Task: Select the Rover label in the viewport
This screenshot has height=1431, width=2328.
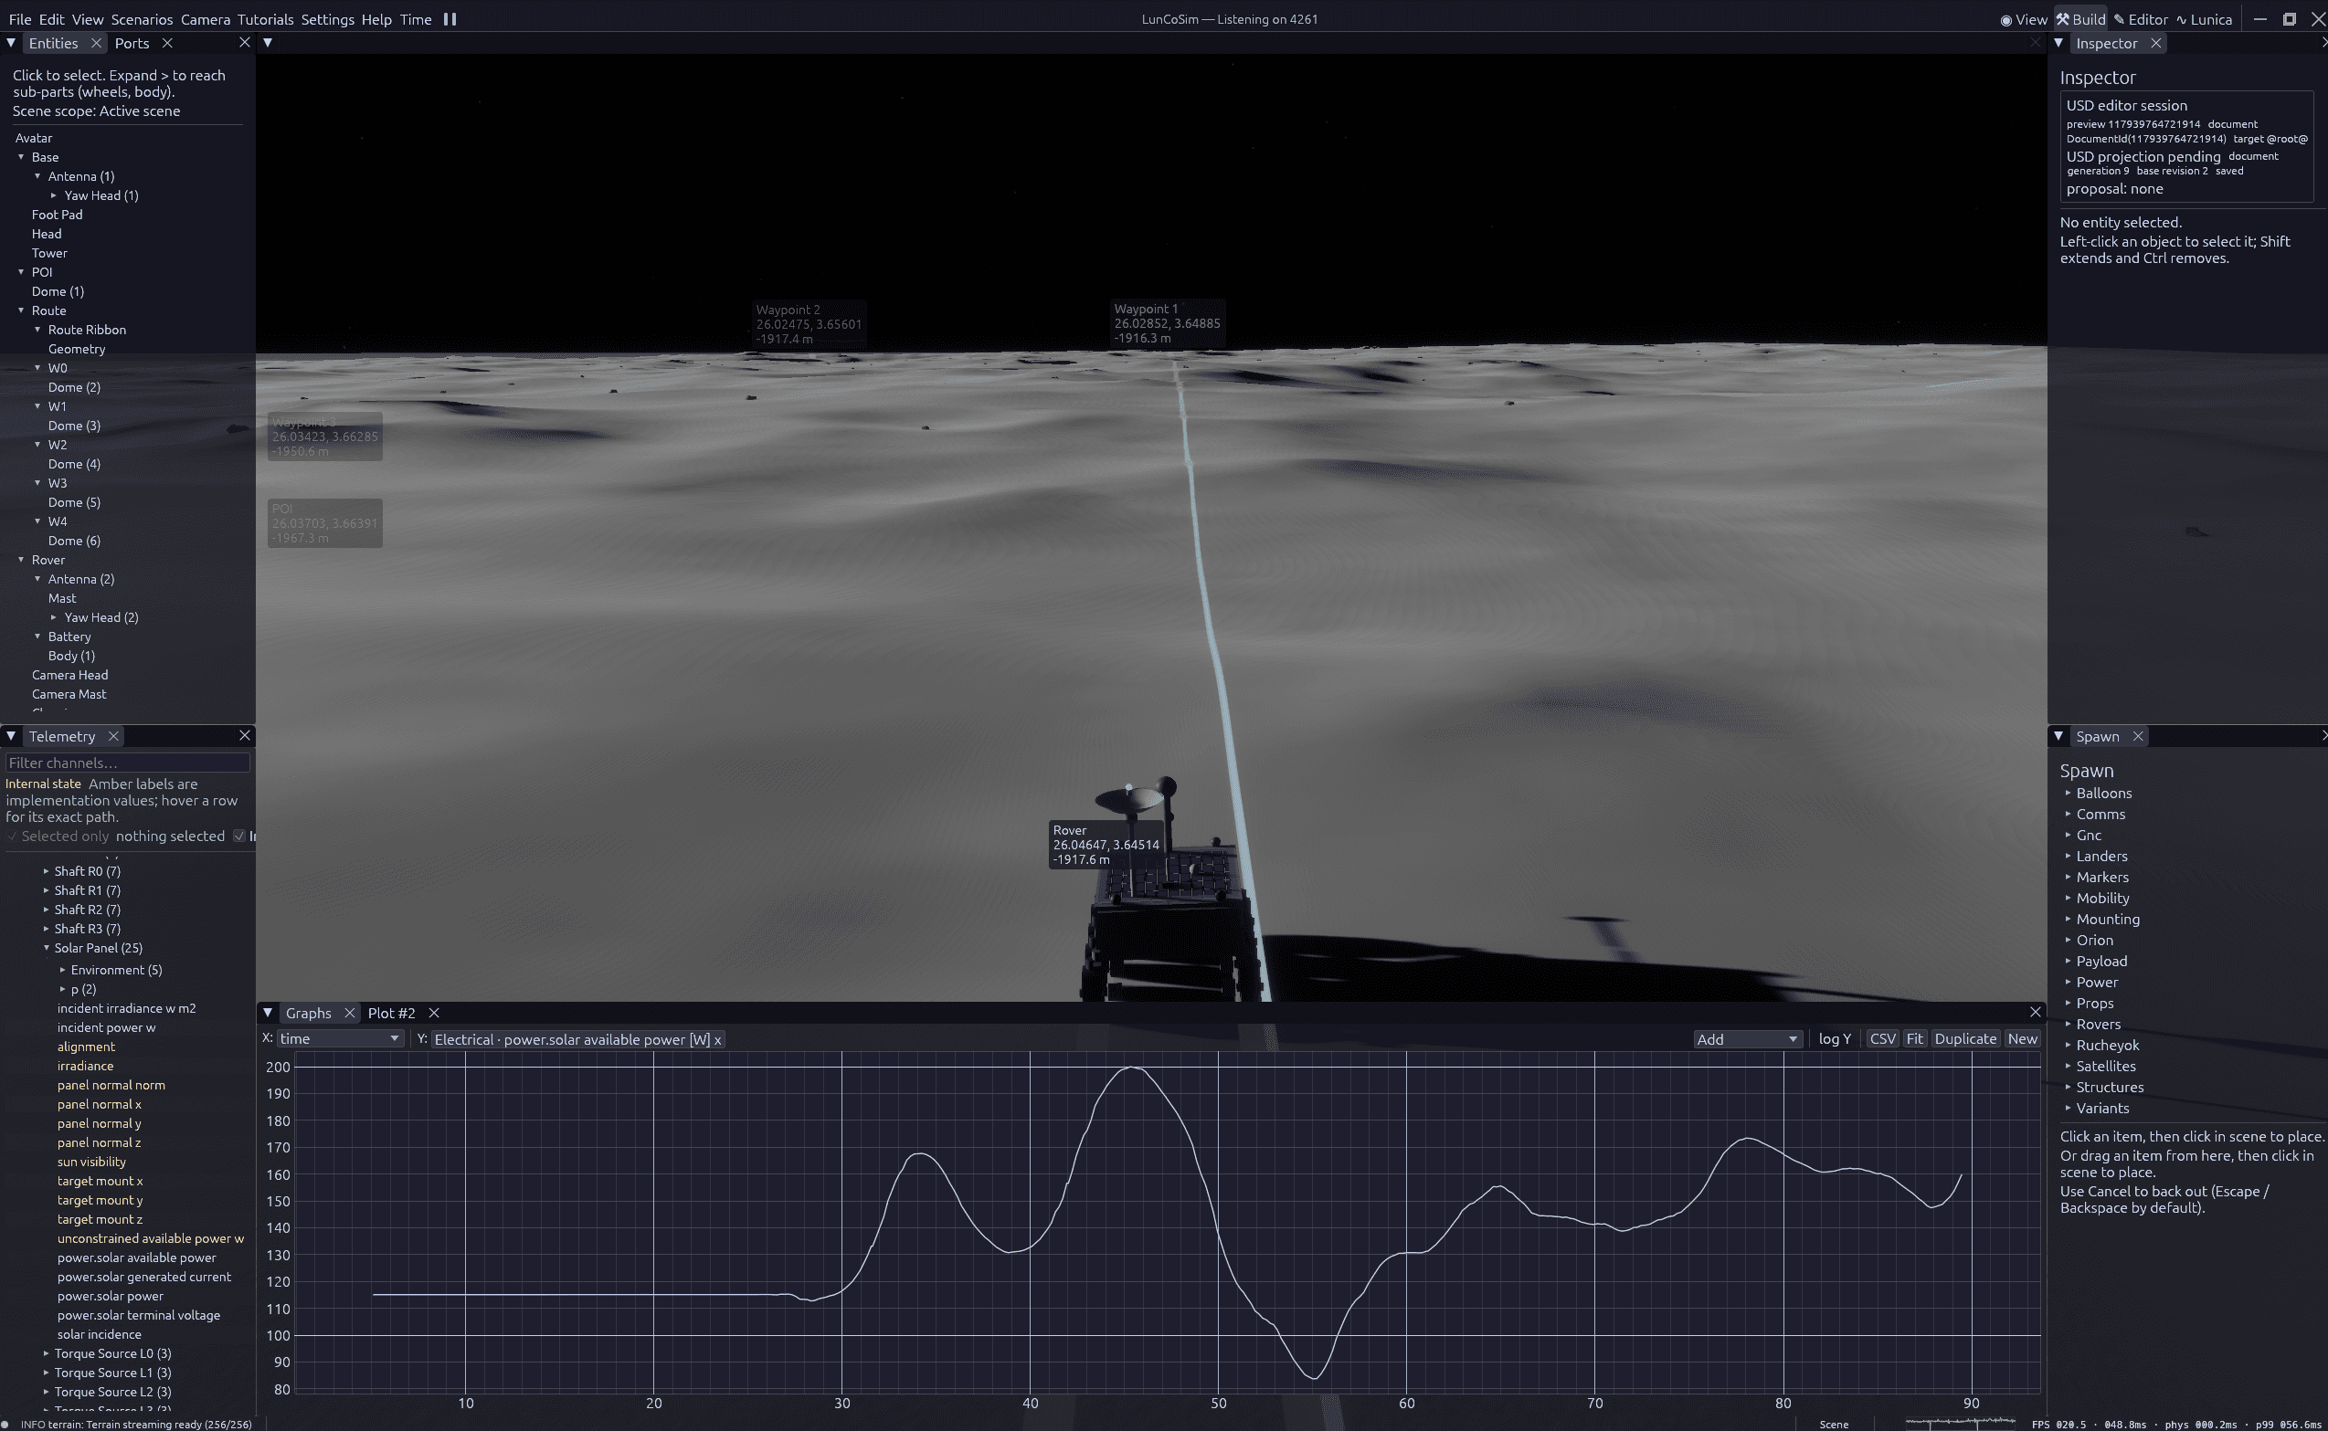Action: pyautogui.click(x=1106, y=844)
